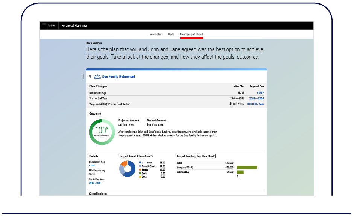
Task: Click the proposed $13,000 / Year contribution
Action: (255, 104)
